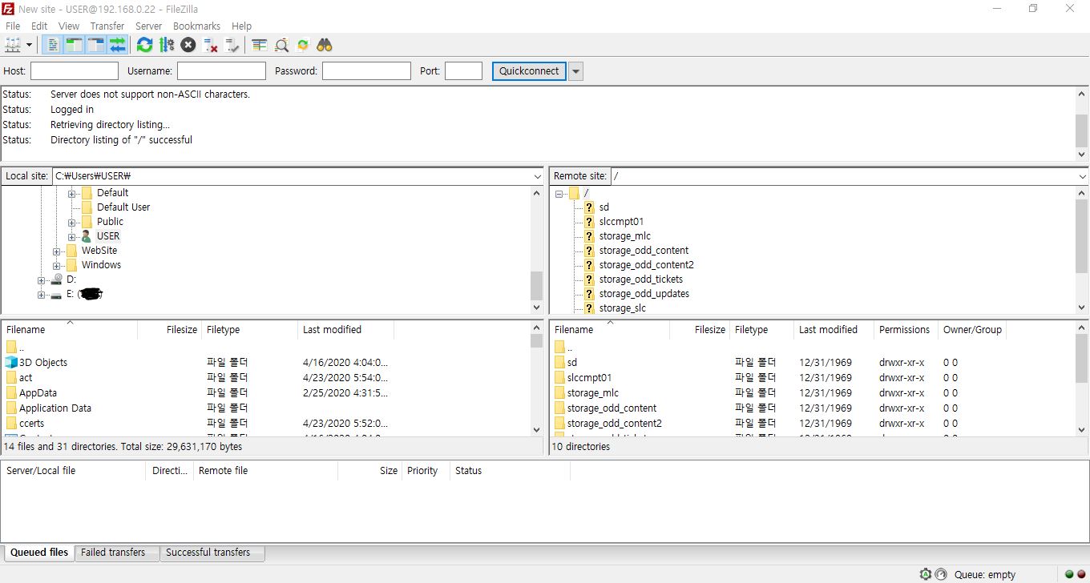1090x583 pixels.
Task: Focus the Host input field
Action: pos(75,71)
